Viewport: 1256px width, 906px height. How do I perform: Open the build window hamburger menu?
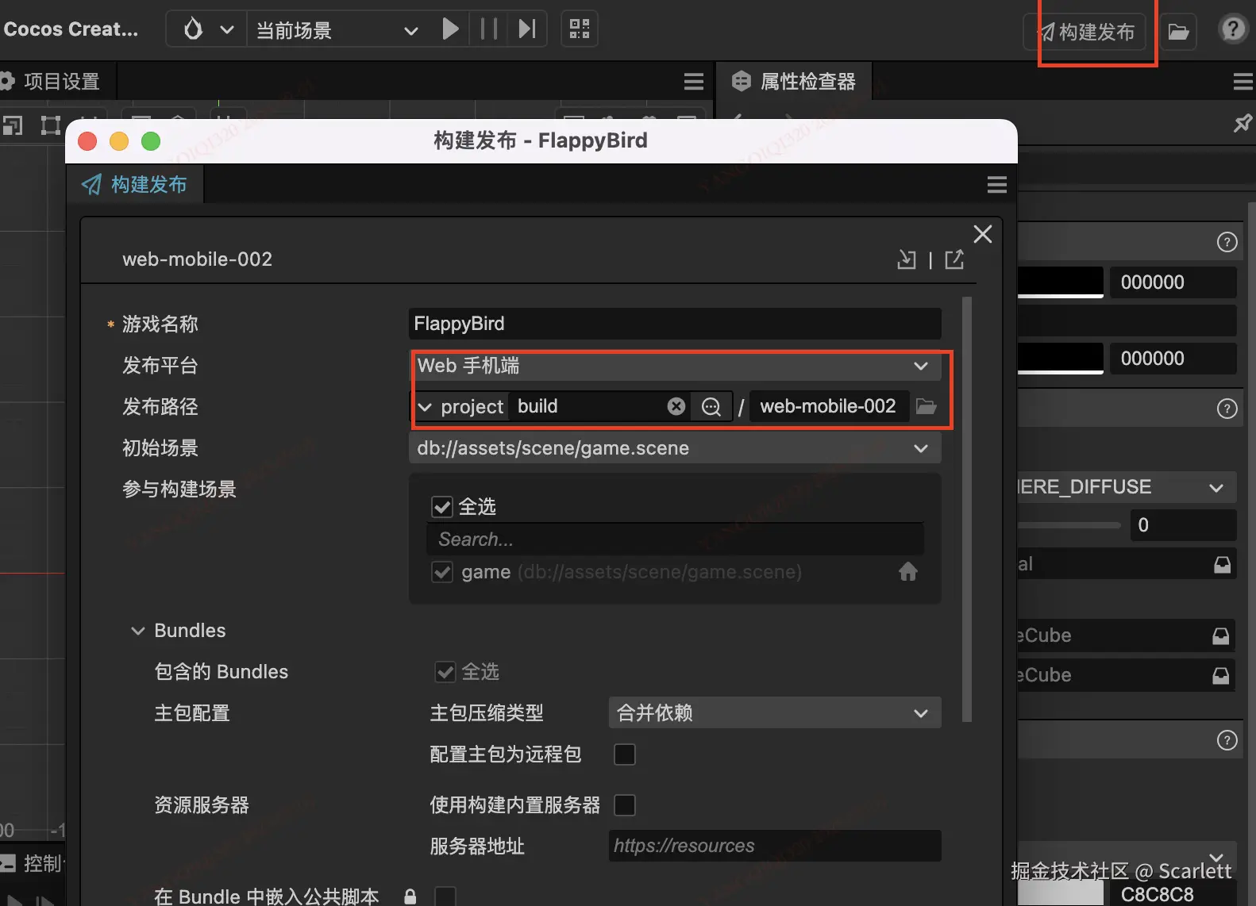tap(997, 185)
